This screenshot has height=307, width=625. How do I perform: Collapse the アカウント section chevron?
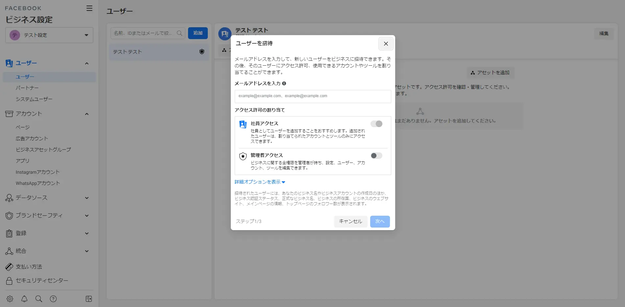click(87, 114)
